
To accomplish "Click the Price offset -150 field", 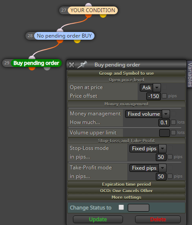I will (154, 96).
